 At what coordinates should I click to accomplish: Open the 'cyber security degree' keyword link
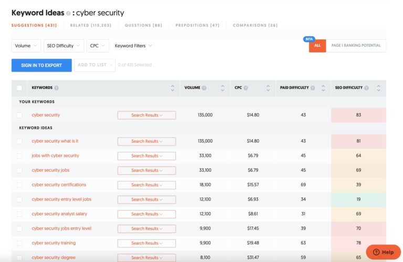click(x=54, y=258)
